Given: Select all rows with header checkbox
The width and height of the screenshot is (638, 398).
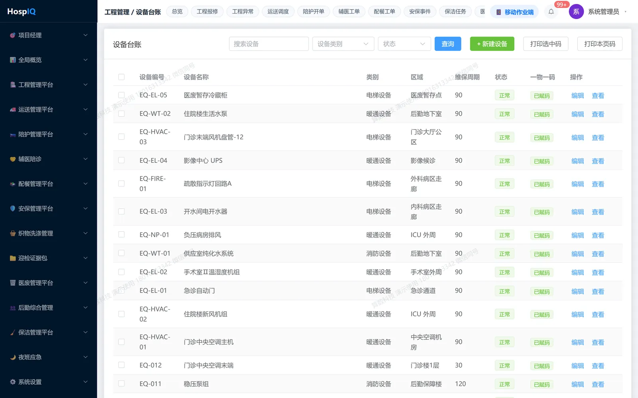Looking at the screenshot, I should coord(122,77).
